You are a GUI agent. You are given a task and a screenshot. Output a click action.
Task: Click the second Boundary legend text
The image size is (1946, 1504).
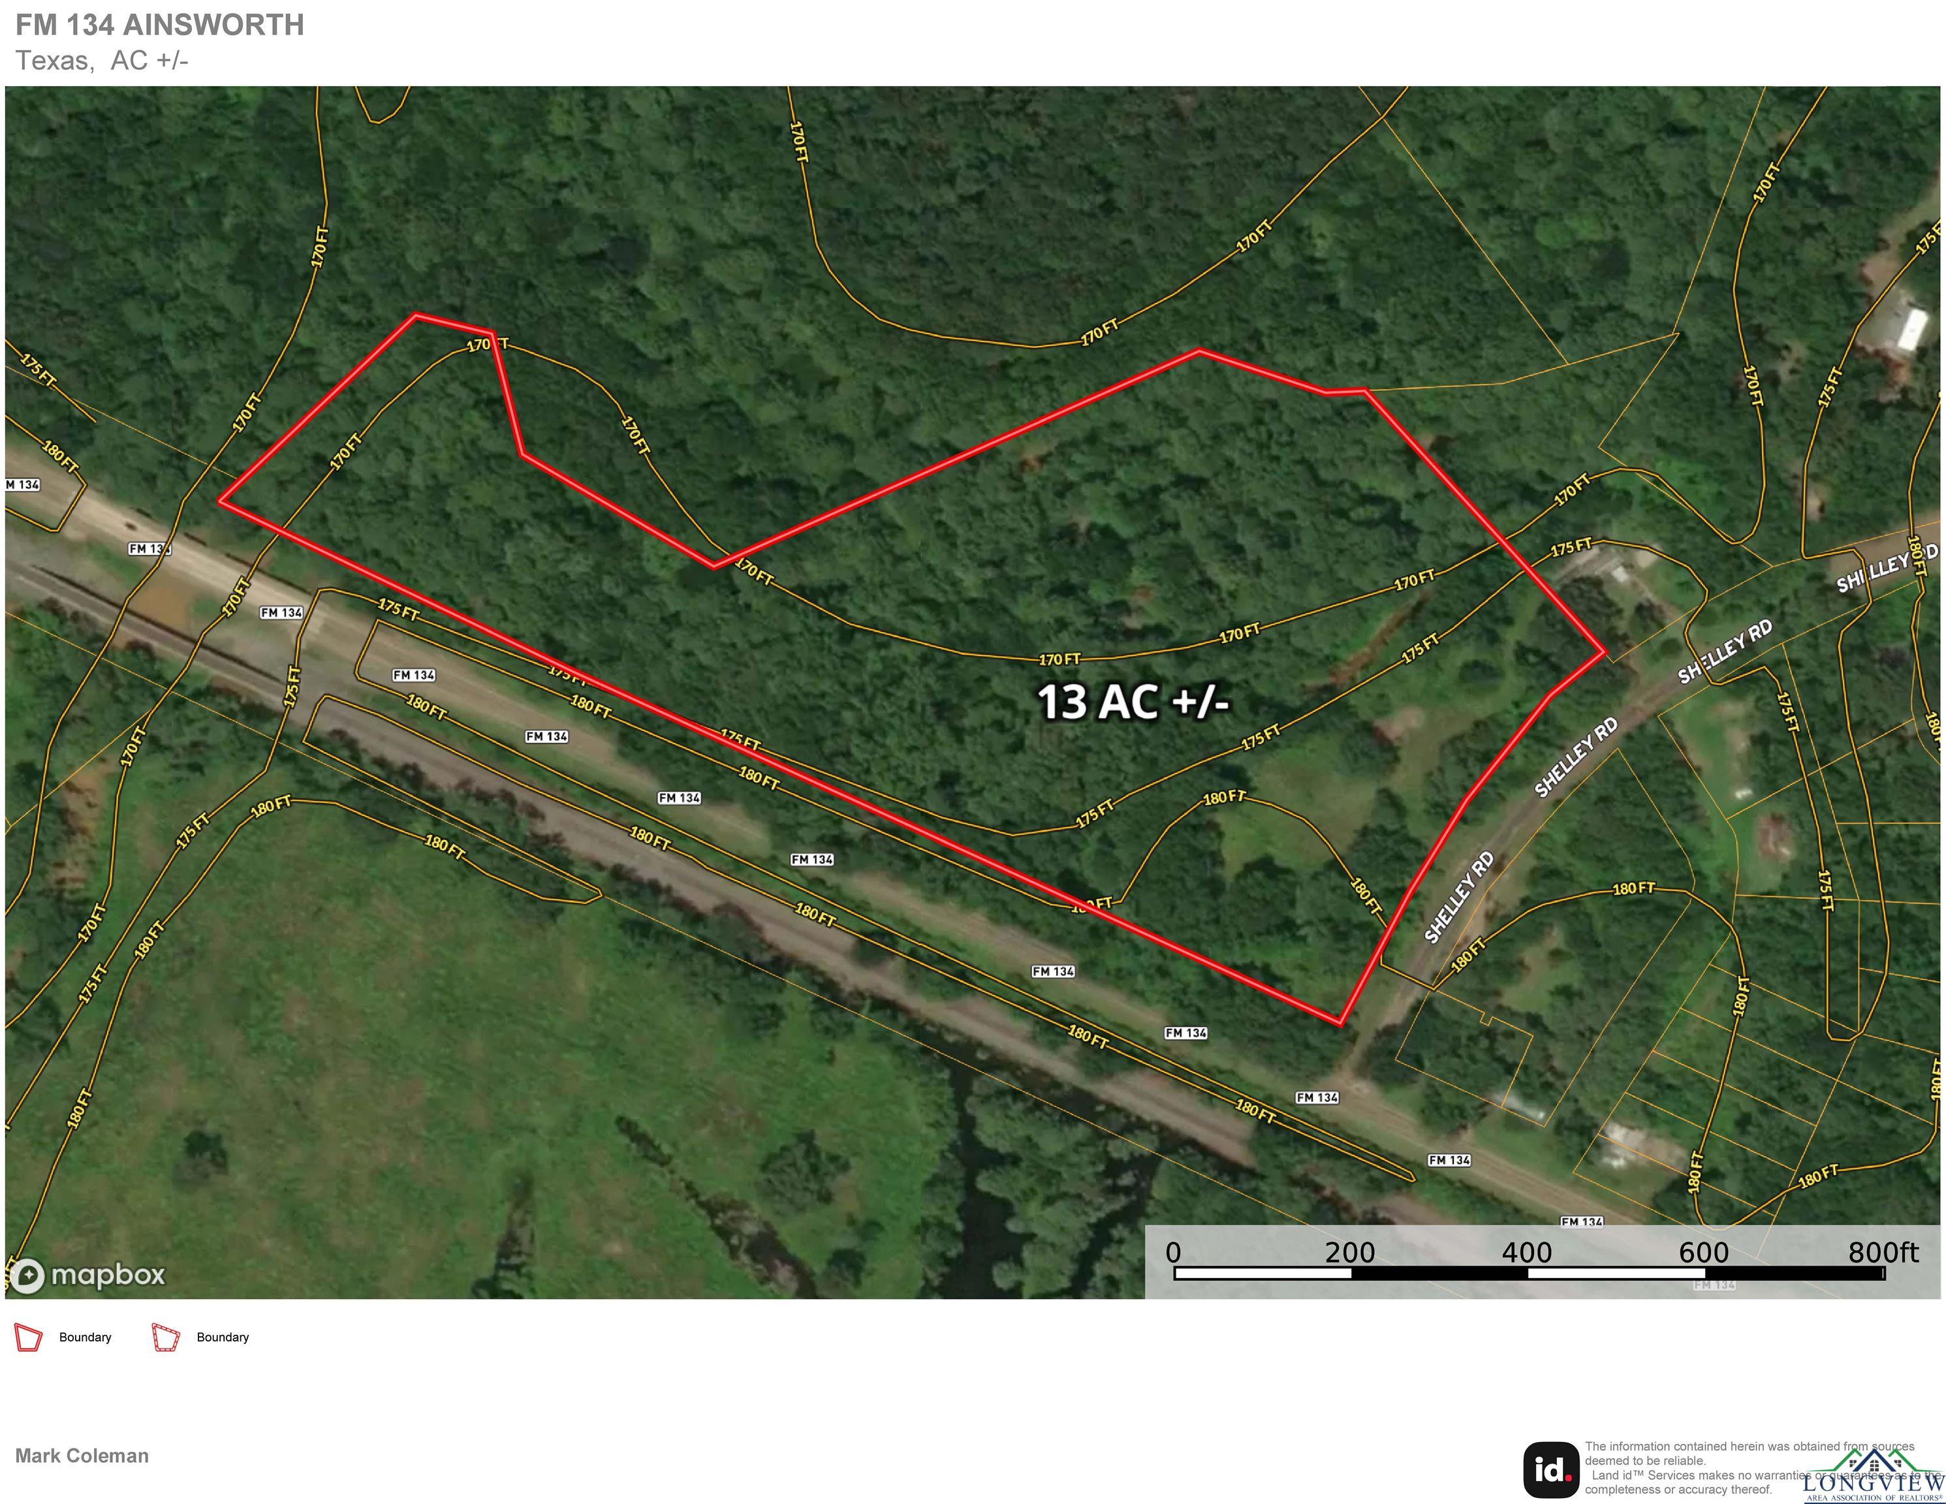223,1338
